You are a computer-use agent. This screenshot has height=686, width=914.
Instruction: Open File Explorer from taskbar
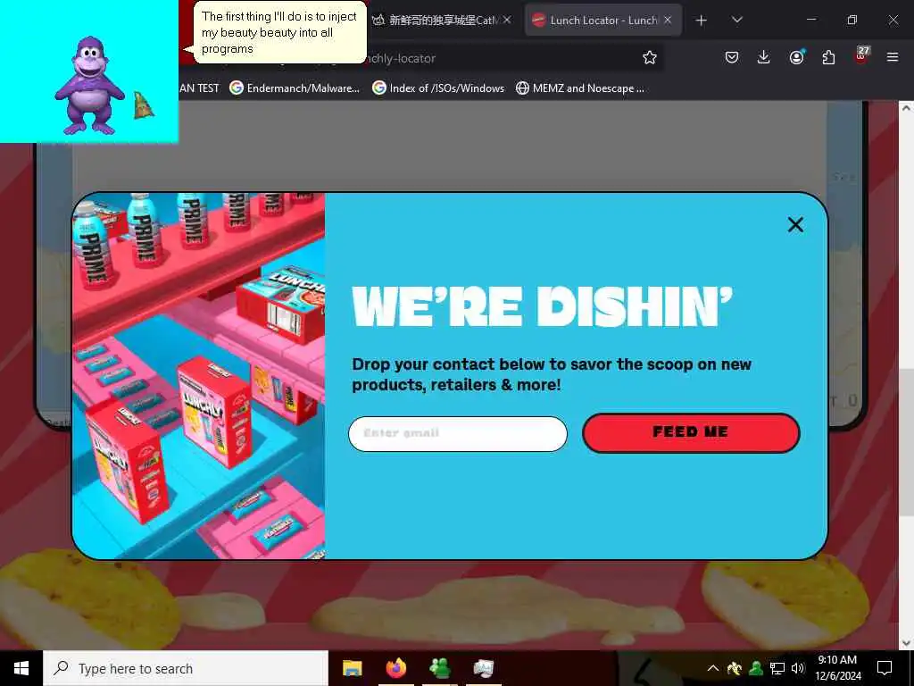click(x=352, y=668)
